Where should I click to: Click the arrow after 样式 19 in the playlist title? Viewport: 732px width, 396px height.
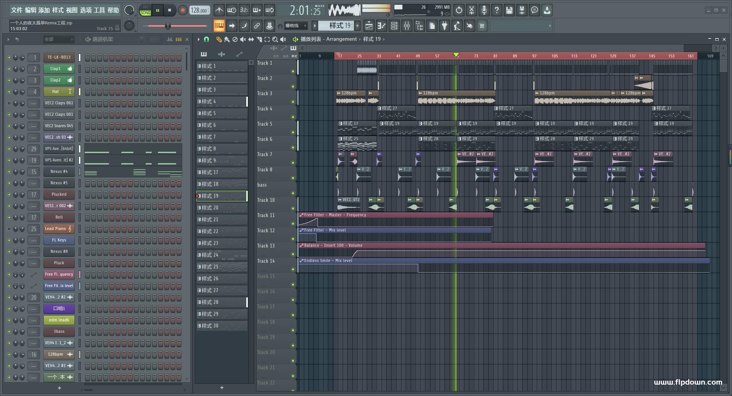pyautogui.click(x=384, y=39)
